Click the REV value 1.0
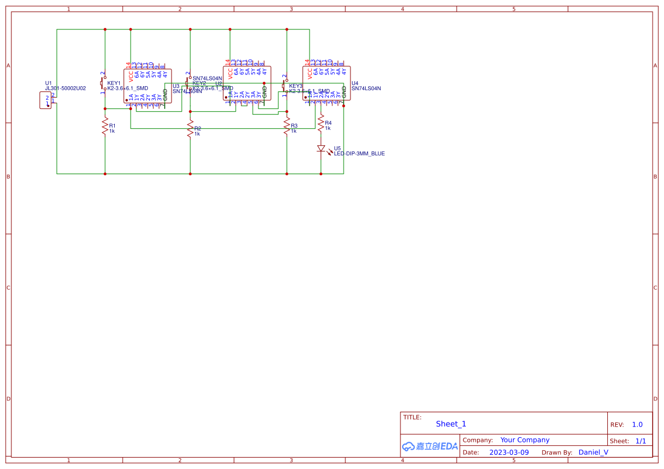 (637, 425)
